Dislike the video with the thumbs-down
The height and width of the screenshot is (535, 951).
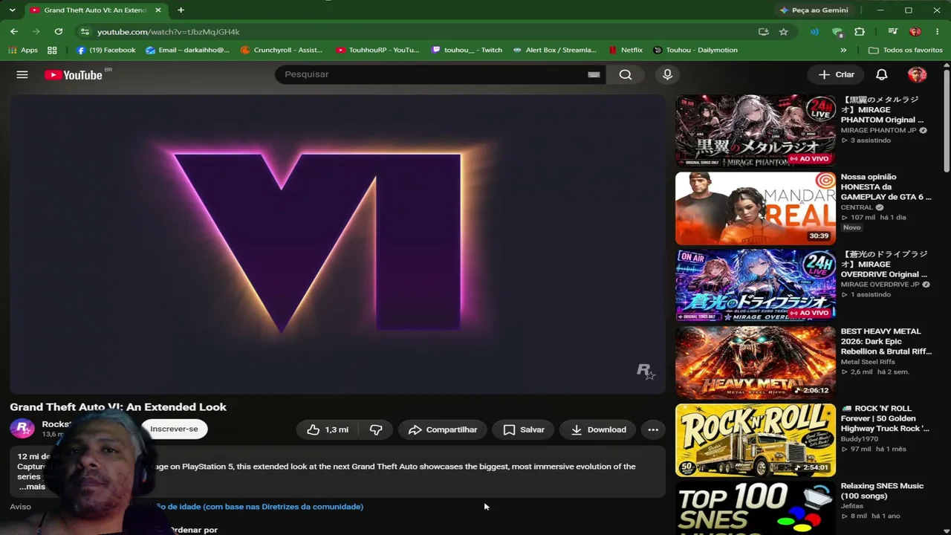pos(376,429)
